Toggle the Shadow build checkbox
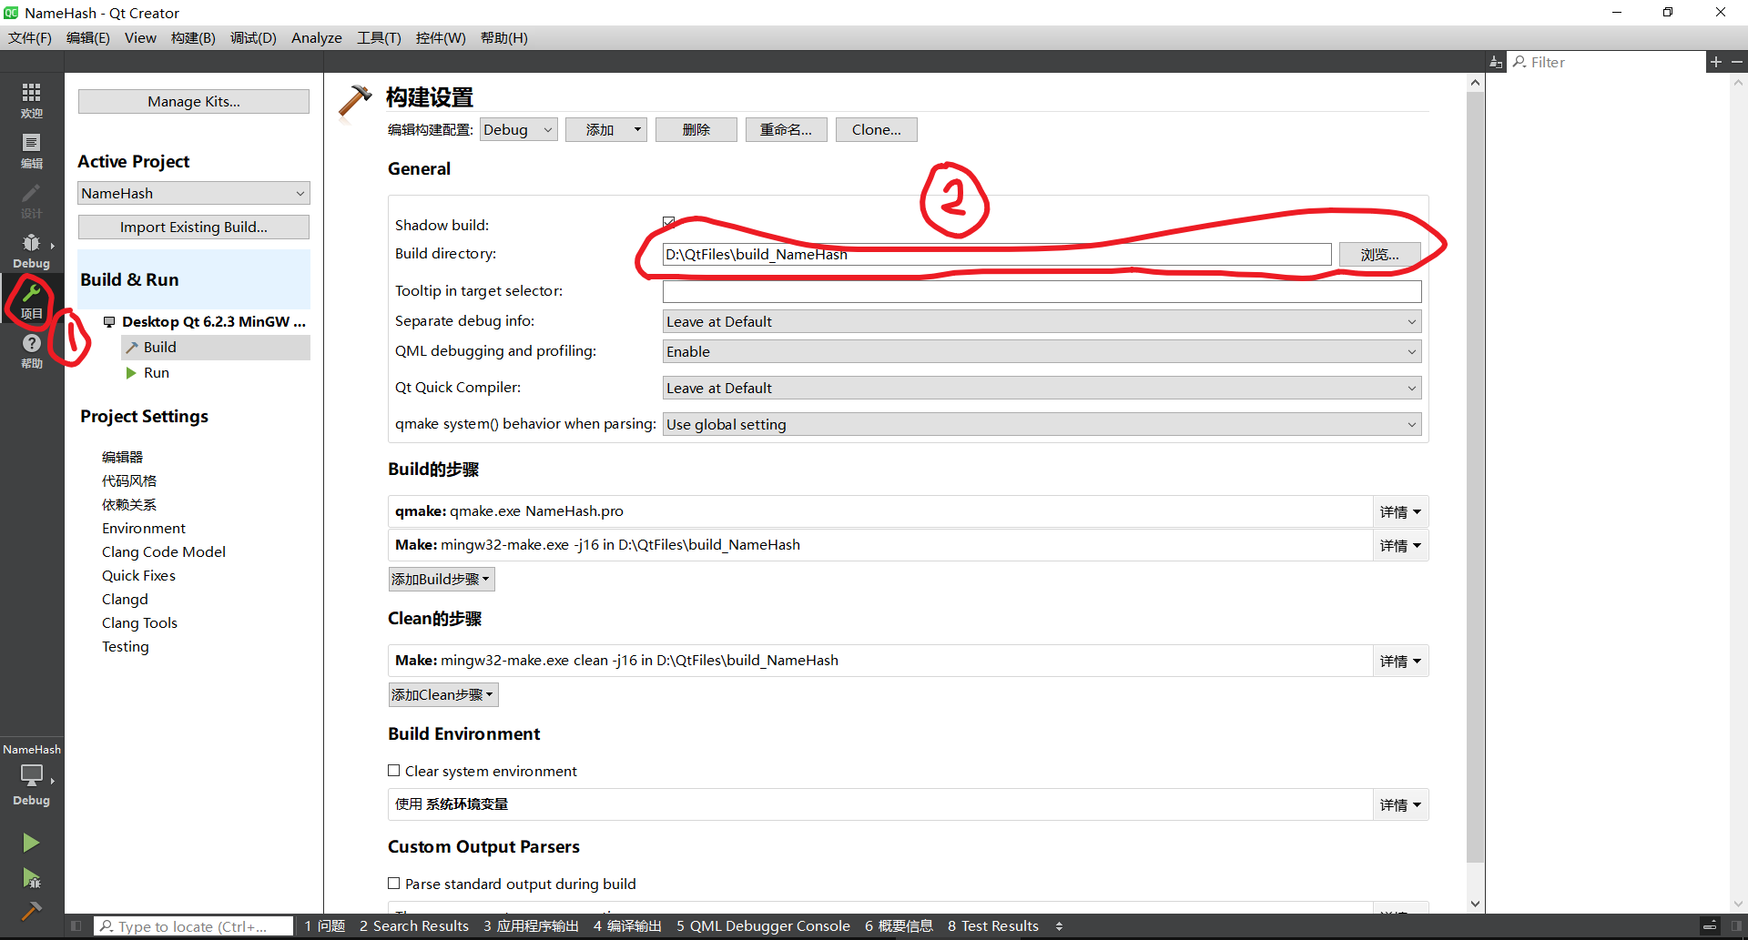Image resolution: width=1748 pixels, height=940 pixels. (669, 221)
